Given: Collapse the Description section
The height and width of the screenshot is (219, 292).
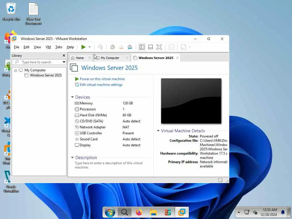Looking at the screenshot, I should [72, 158].
